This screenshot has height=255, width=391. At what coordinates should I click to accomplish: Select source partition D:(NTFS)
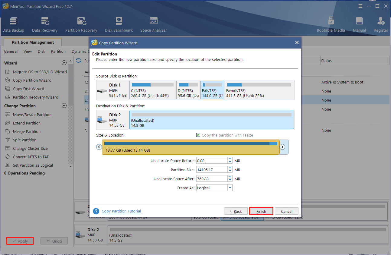[x=188, y=90]
